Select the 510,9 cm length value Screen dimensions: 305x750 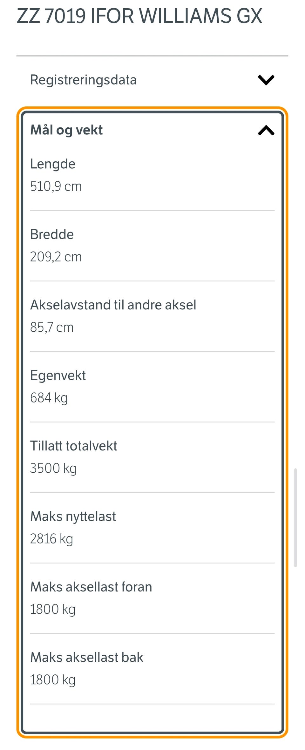56,186
